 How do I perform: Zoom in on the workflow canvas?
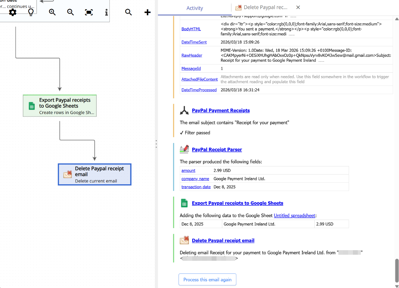[52, 12]
